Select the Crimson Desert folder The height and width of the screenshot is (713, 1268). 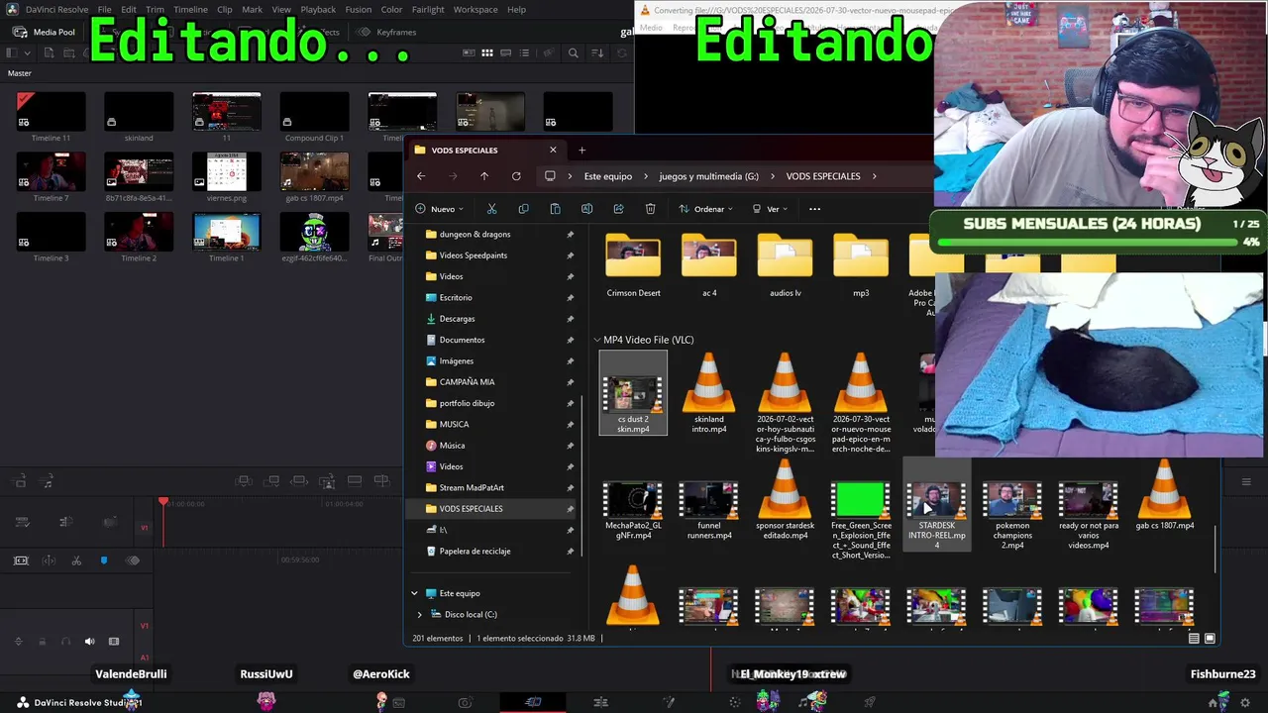coord(633,266)
